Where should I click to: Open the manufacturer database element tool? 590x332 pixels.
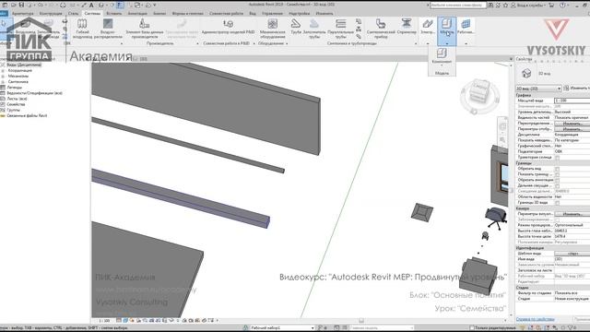click(145, 29)
